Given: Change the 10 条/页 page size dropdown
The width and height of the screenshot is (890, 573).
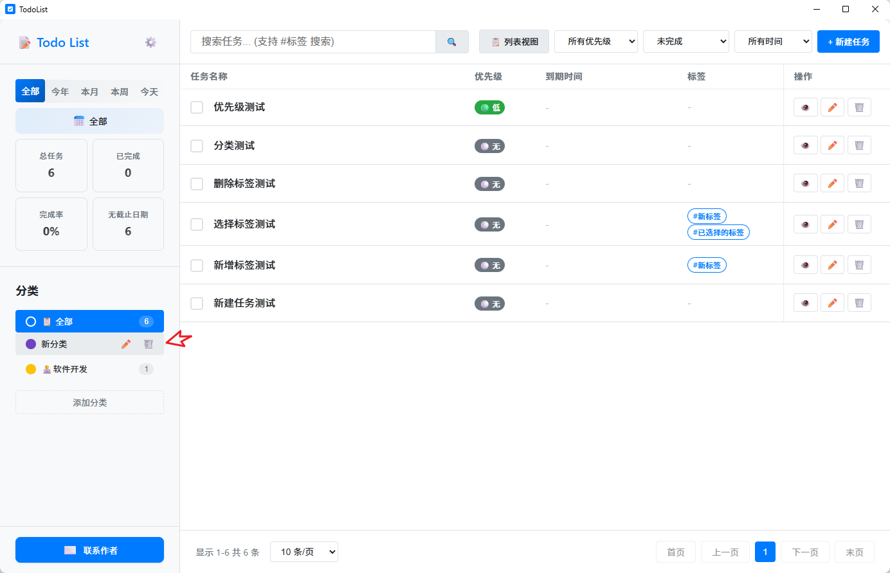Looking at the screenshot, I should [304, 552].
